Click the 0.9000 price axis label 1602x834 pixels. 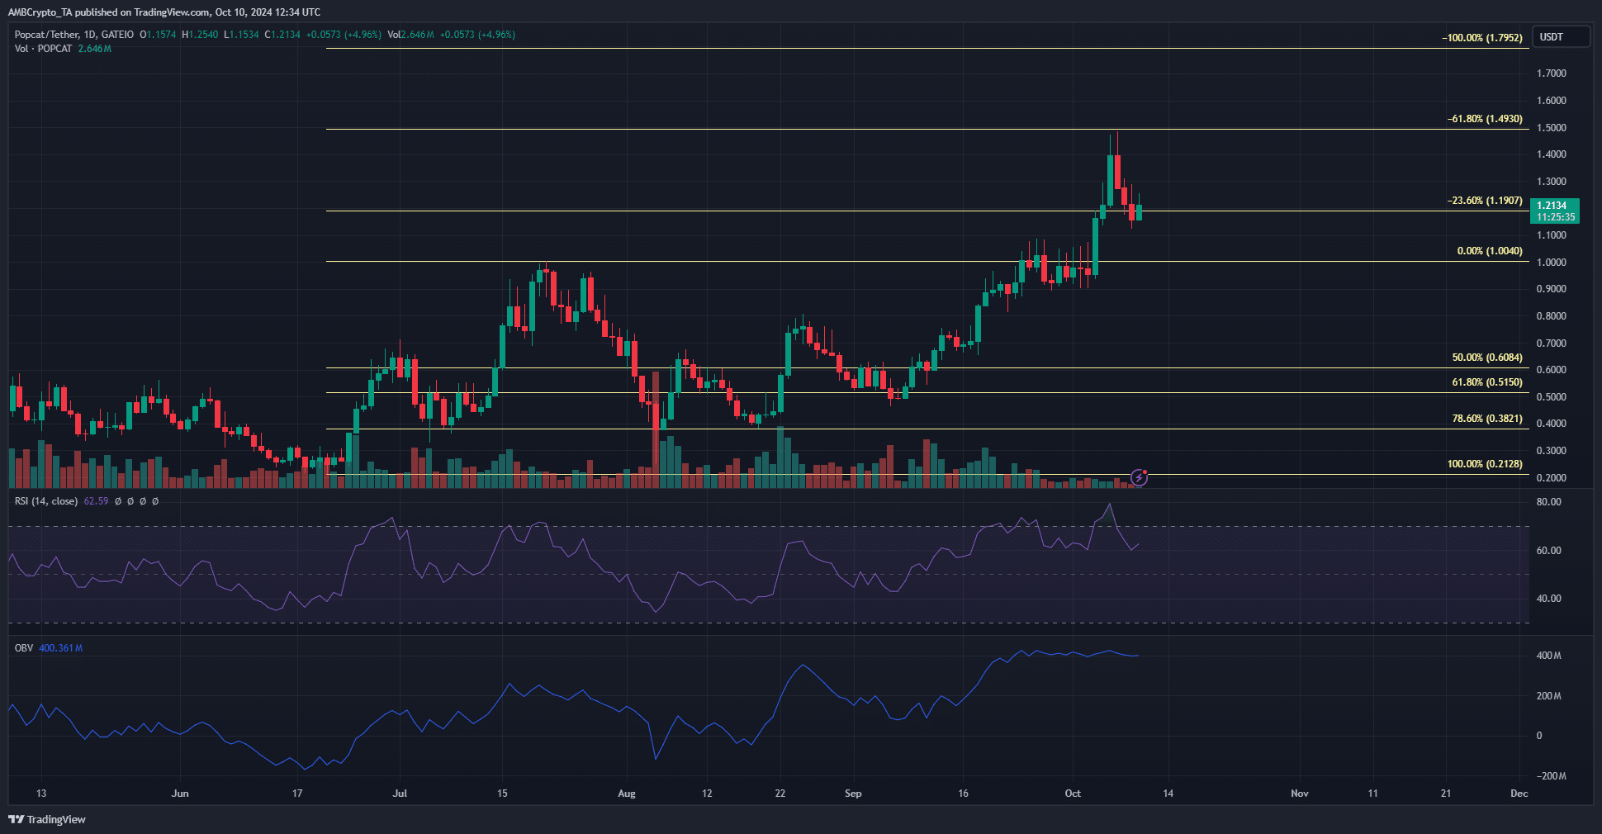[x=1551, y=289]
